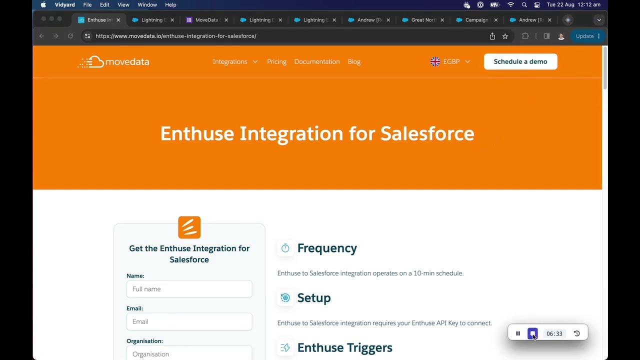Click the Enthuse orange logo icon

(x=189, y=227)
